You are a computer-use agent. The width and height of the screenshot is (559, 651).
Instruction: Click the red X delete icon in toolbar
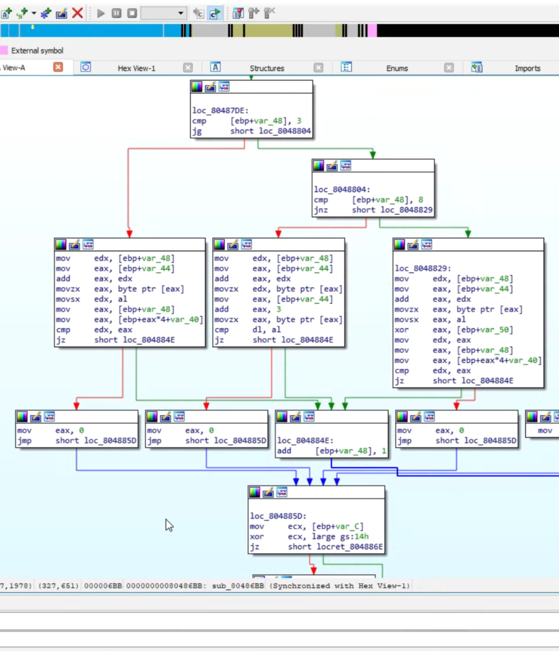coord(78,13)
